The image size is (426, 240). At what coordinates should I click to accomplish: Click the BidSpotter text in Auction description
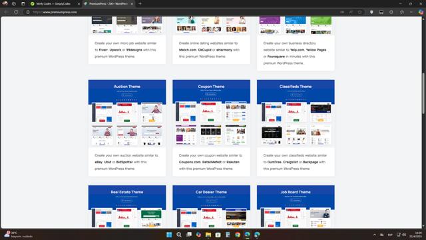[124, 162]
